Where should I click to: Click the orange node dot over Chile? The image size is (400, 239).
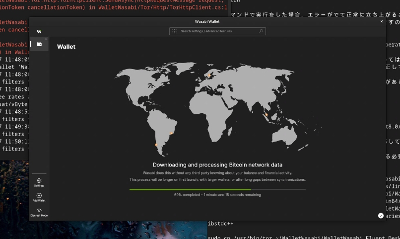156,145
